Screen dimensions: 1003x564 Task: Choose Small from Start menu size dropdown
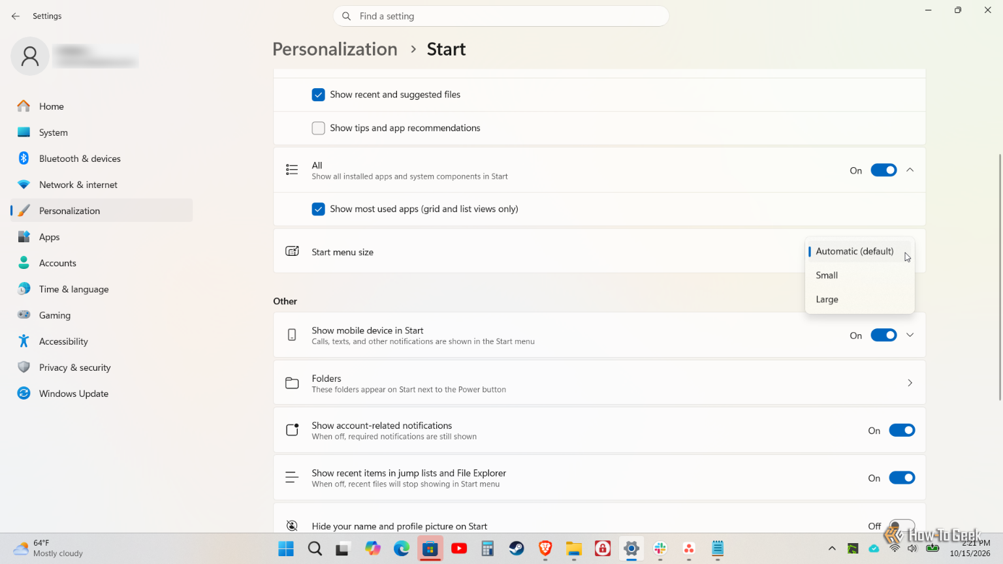coord(859,275)
